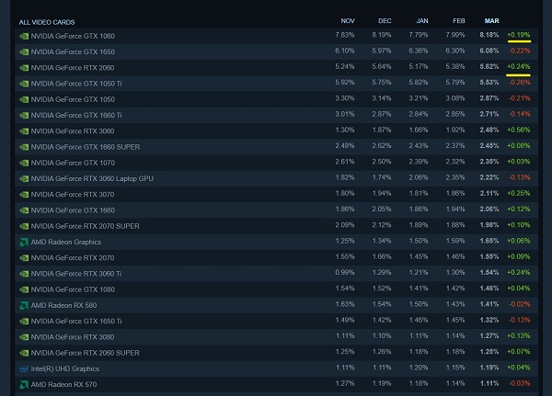Click the FEB column header

[459, 21]
